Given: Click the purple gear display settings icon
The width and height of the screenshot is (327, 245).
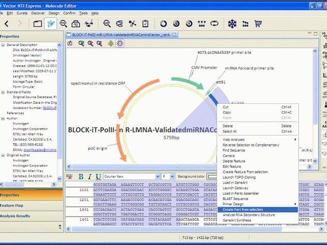Looking at the screenshot, I should coord(120,44).
